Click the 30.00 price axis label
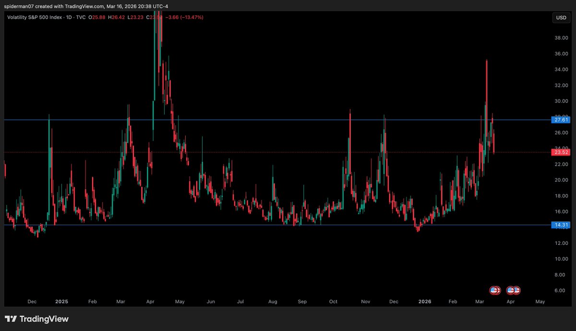The width and height of the screenshot is (576, 331). coord(561,101)
